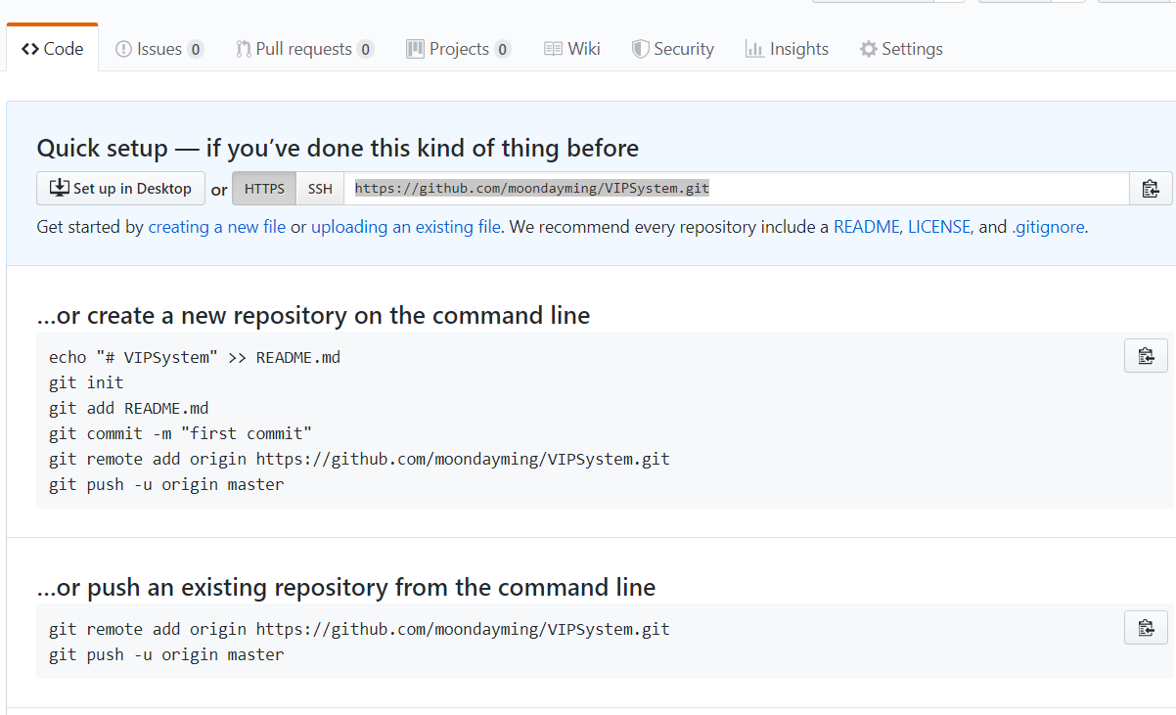This screenshot has height=715, width=1176.
Task: Open the Code tab
Action: (53, 49)
